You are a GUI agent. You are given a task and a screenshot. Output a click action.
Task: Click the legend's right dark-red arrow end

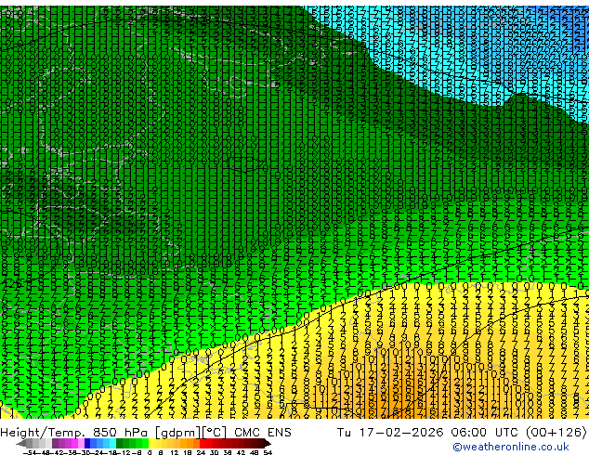click(x=268, y=443)
